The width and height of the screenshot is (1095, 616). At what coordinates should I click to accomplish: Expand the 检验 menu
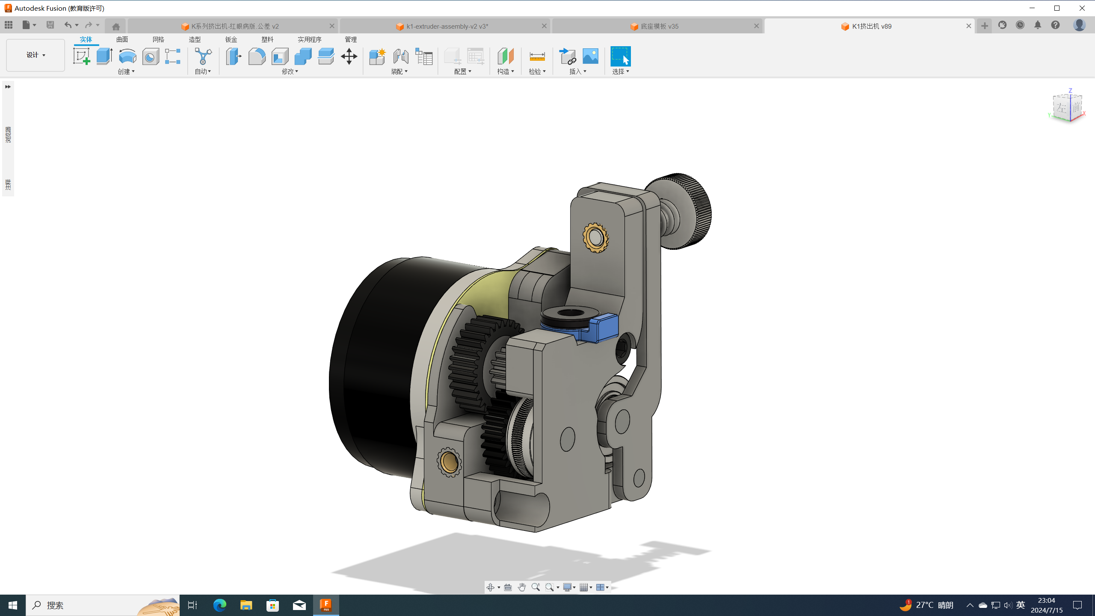click(537, 71)
